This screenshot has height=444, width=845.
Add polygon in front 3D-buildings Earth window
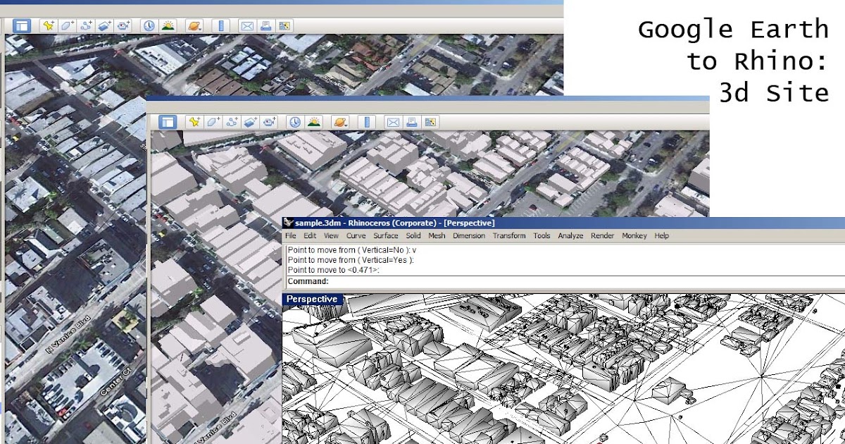point(213,122)
